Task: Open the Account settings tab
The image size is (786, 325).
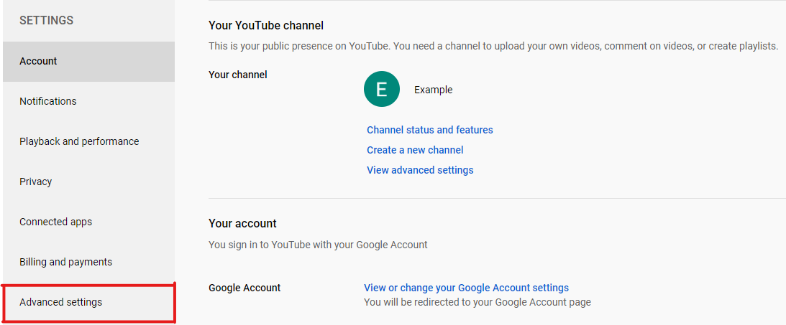Action: 38,61
